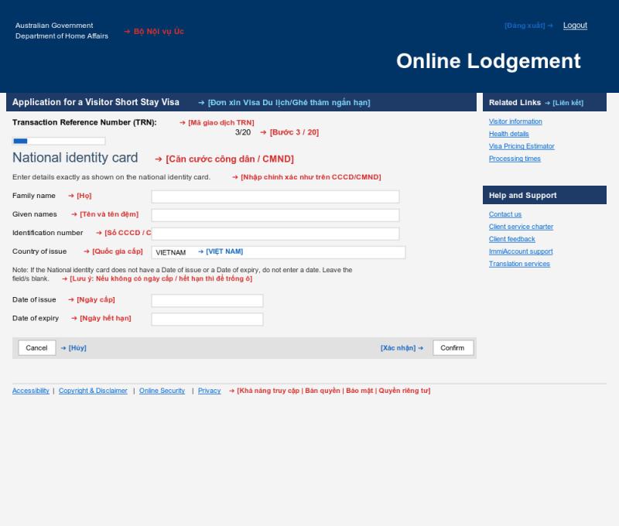Click the National identity card heading

point(75,158)
